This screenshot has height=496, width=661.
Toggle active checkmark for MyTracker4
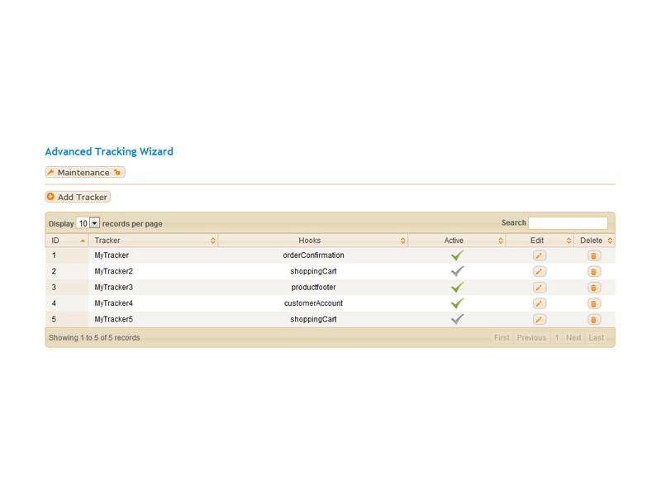(x=458, y=303)
